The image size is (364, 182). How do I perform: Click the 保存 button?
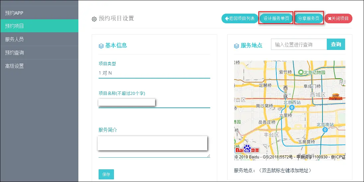(x=106, y=174)
